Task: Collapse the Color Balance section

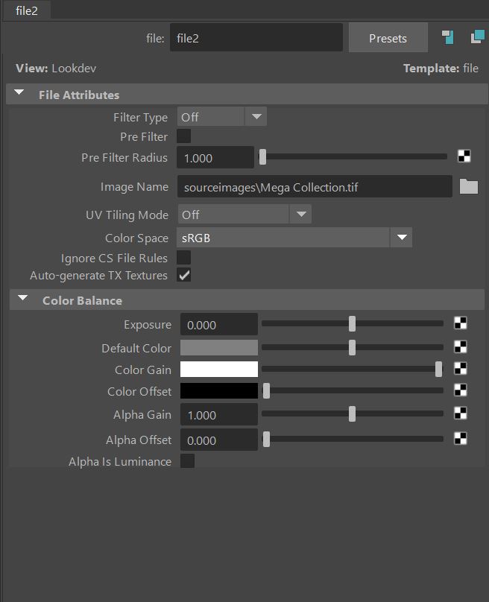Action: [23, 300]
